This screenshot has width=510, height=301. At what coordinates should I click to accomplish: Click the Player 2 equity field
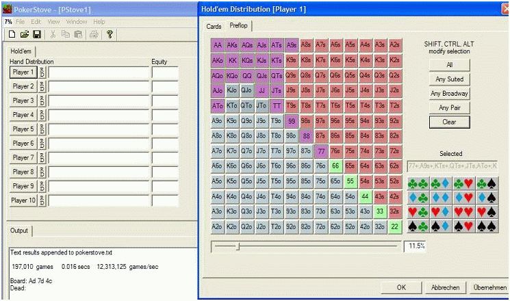coord(165,86)
